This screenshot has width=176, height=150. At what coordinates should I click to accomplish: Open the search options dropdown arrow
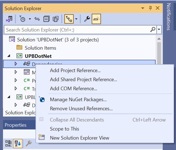point(159,29)
